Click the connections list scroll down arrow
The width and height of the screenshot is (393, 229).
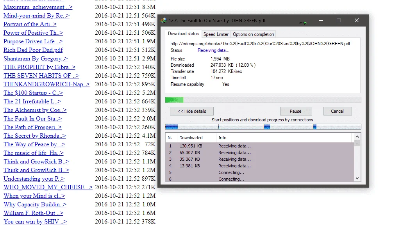[x=357, y=178]
